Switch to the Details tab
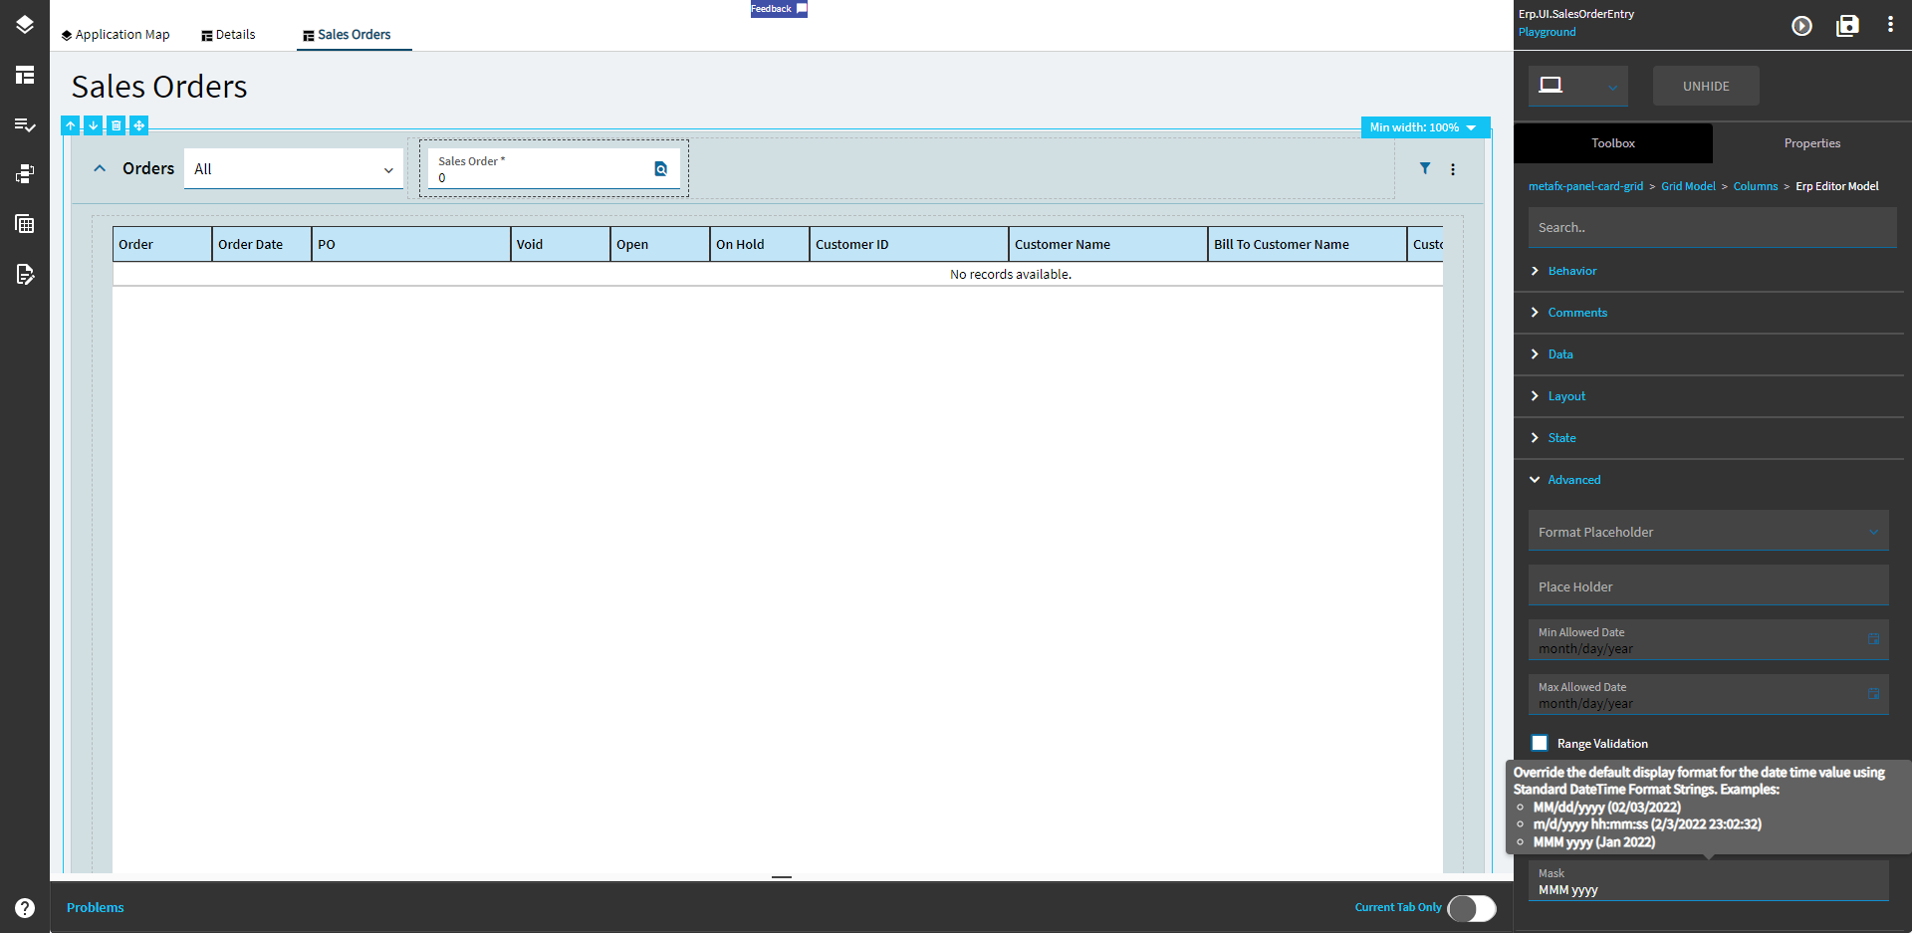 pos(228,35)
